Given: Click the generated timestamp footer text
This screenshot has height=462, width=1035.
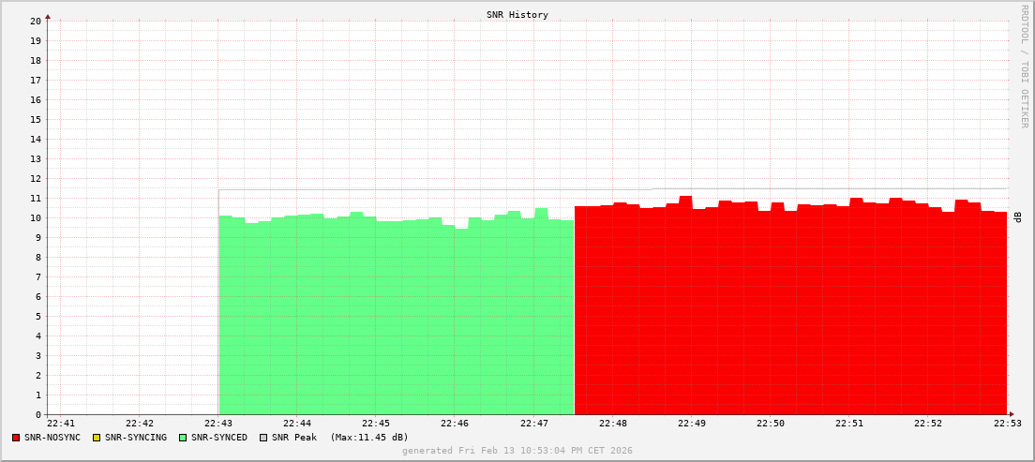Looking at the screenshot, I should [x=517, y=451].
